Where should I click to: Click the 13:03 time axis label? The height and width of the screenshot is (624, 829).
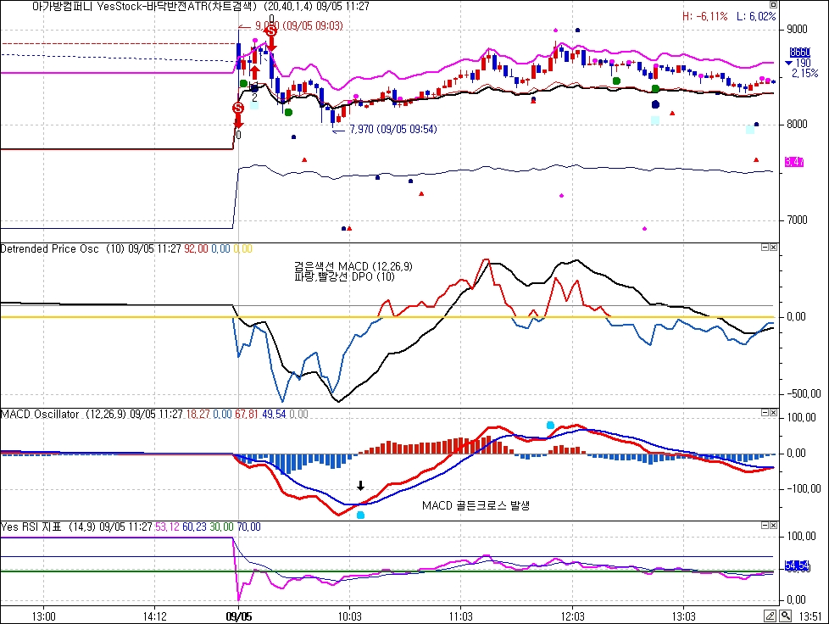(683, 616)
